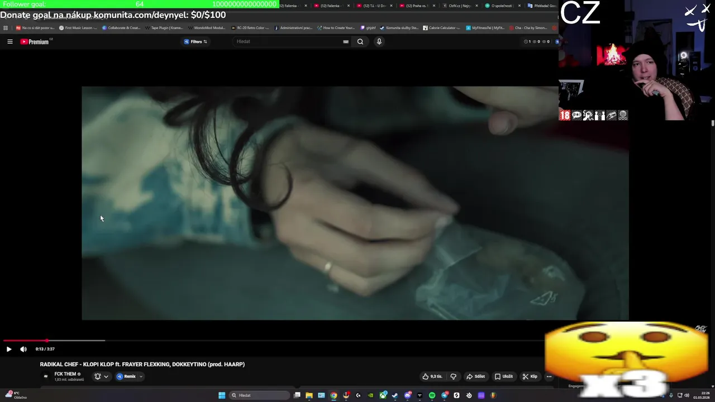Click the video frame to toggle playback
Screen dimensions: 715x402
(355, 203)
